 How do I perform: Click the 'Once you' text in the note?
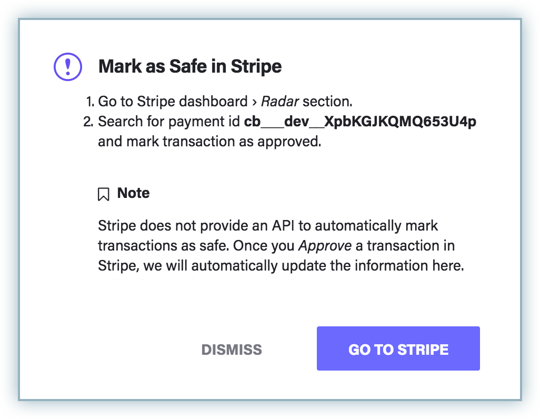coord(265,246)
